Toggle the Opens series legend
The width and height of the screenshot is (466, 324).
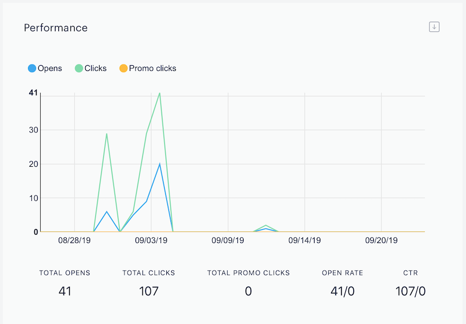click(45, 68)
